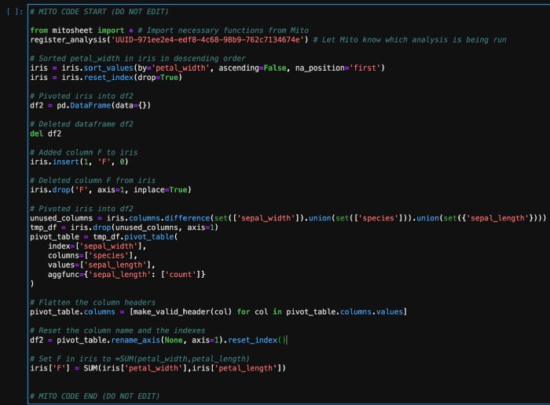Click the 'MITO CODE END' comment line
The width and height of the screenshot is (550, 405).
95,396
